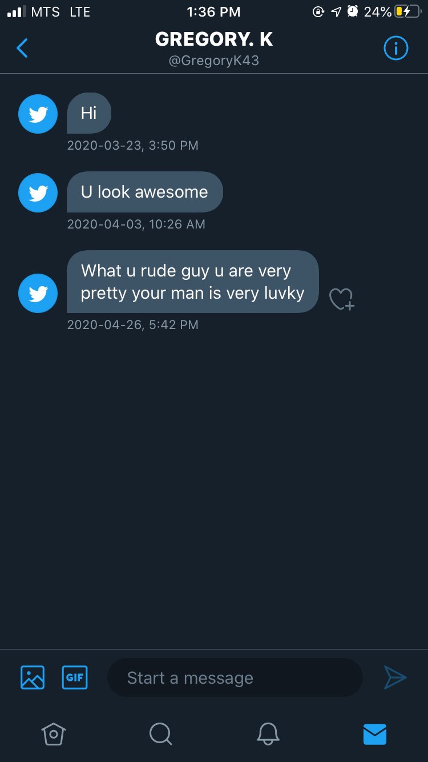Tap the GREGORY. K conversation title

pyautogui.click(x=214, y=39)
